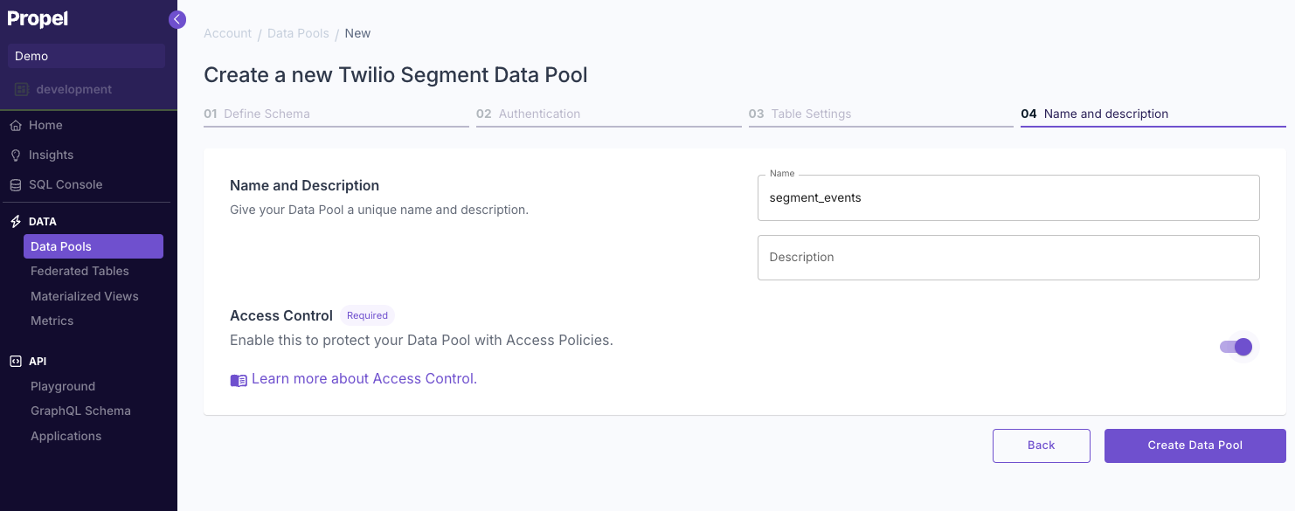The image size is (1295, 511).
Task: Expand the DATA section in sidebar
Action: tap(43, 221)
